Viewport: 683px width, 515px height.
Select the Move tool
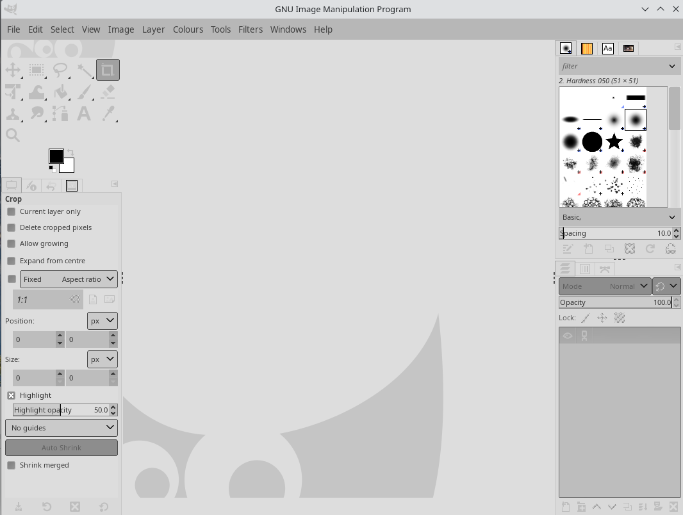click(13, 70)
